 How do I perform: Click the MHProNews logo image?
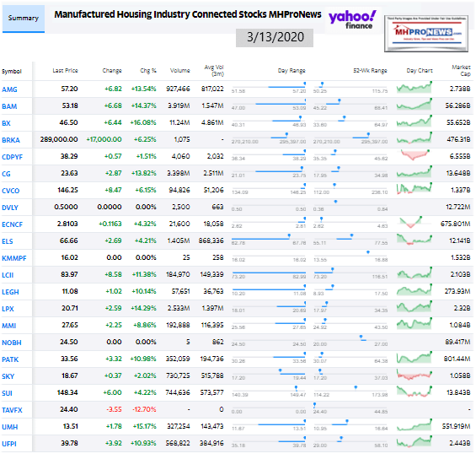click(x=426, y=34)
